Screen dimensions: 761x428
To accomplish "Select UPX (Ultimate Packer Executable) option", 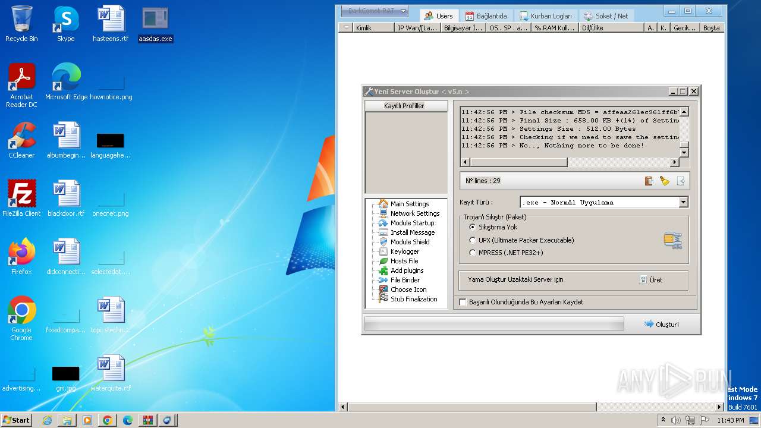I will (x=473, y=240).
